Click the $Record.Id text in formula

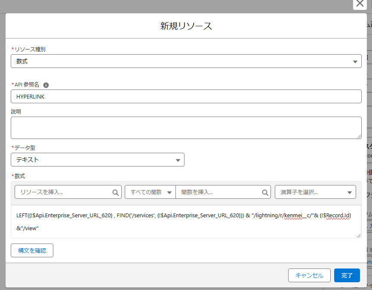coord(336,216)
